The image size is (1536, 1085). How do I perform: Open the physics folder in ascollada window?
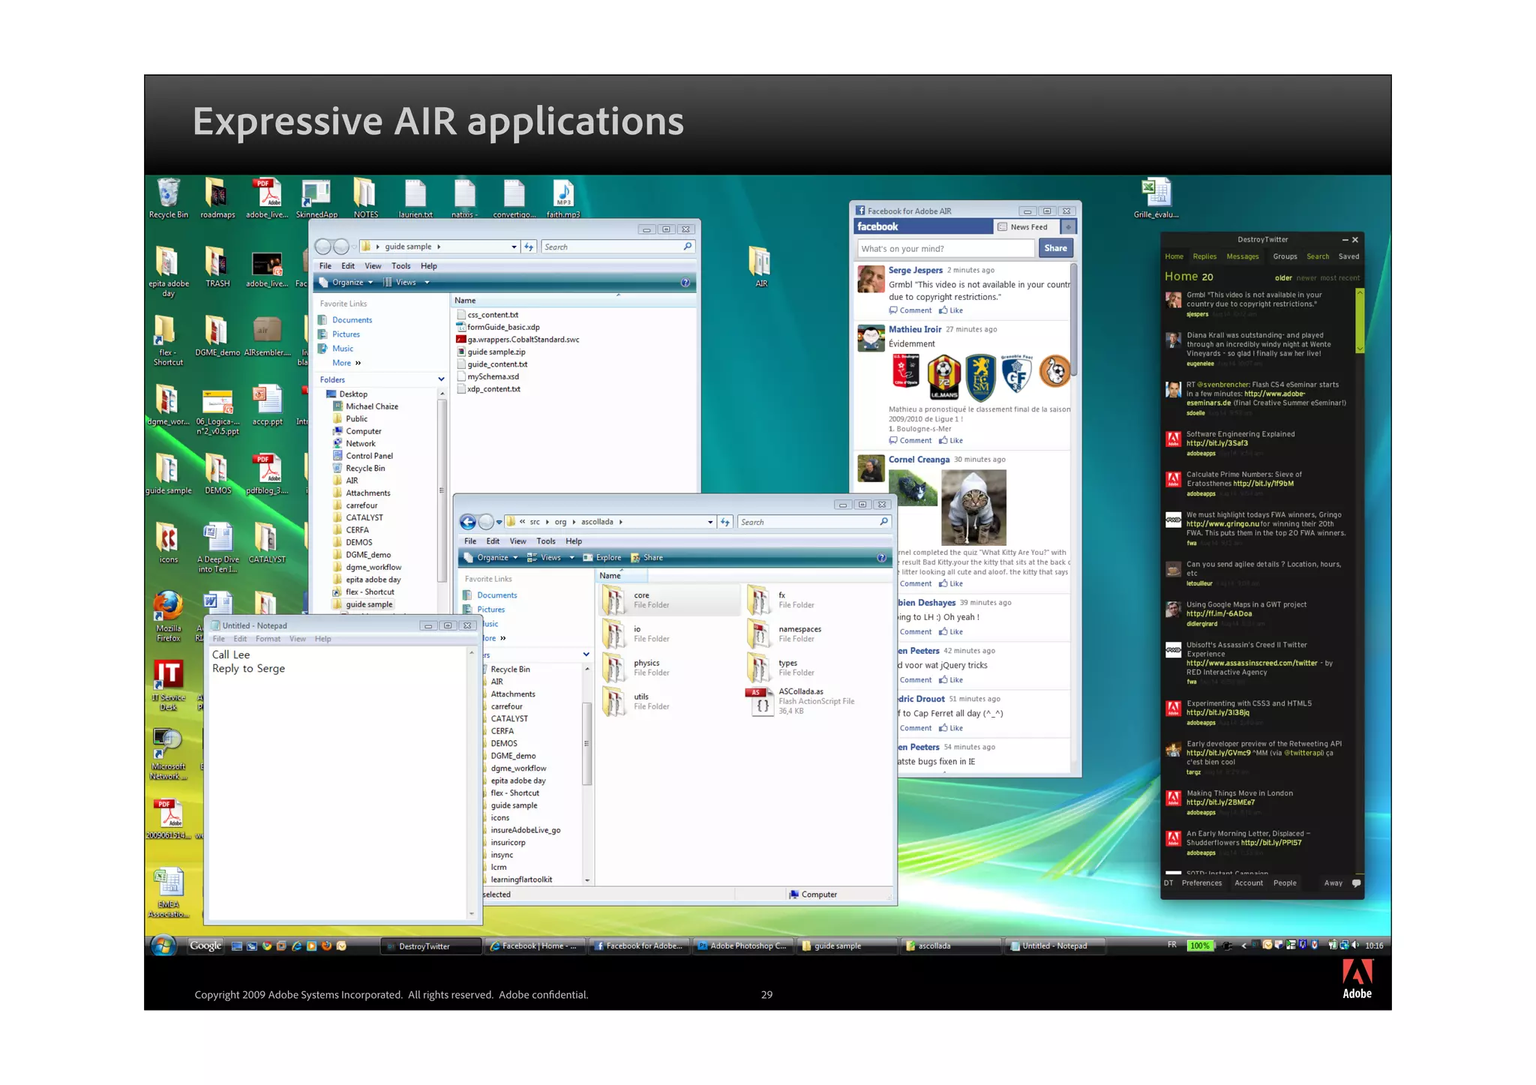click(x=636, y=667)
